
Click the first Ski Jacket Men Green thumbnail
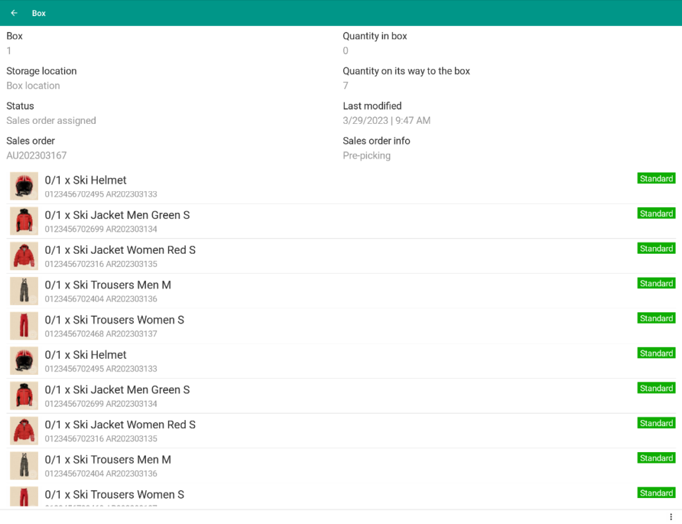pos(24,221)
